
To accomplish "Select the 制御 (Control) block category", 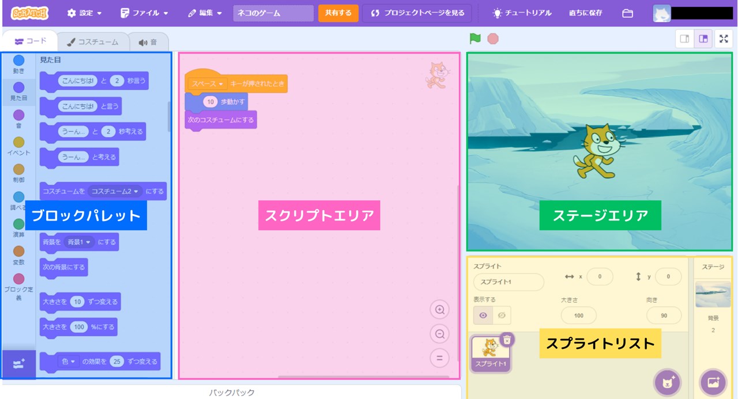I will (18, 172).
